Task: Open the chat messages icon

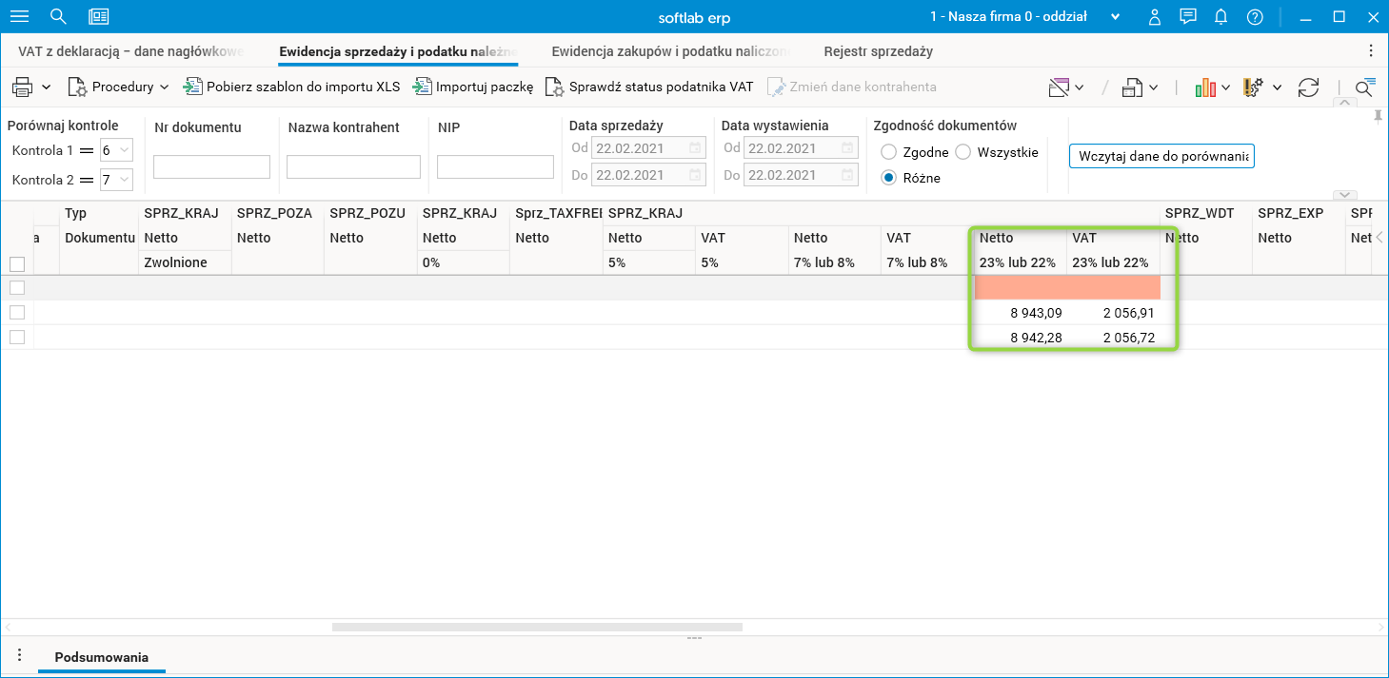Action: pyautogui.click(x=1187, y=16)
